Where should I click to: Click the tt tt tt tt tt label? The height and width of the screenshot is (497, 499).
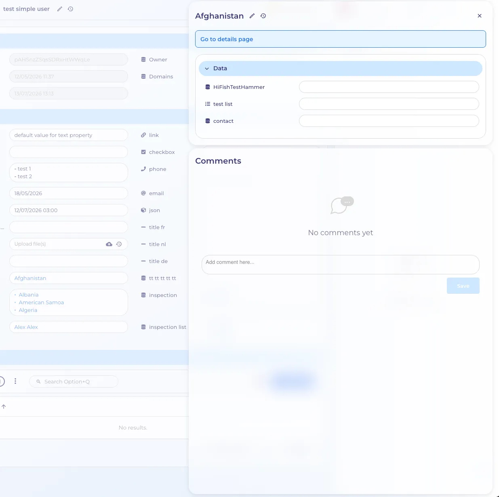pyautogui.click(x=162, y=278)
